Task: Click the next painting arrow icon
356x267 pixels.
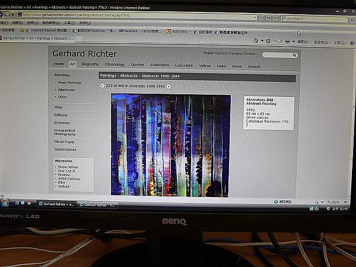Action: pyautogui.click(x=169, y=86)
